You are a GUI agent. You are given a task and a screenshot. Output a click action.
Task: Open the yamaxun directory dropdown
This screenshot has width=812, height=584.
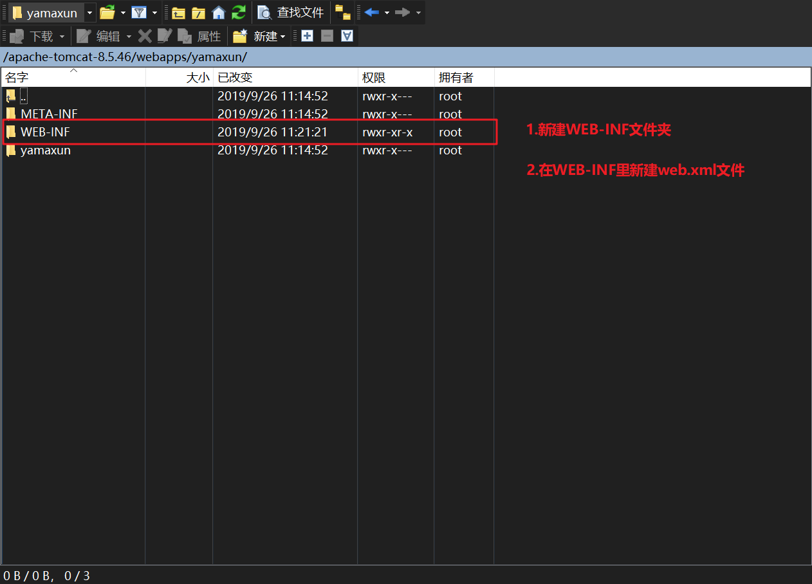[89, 12]
